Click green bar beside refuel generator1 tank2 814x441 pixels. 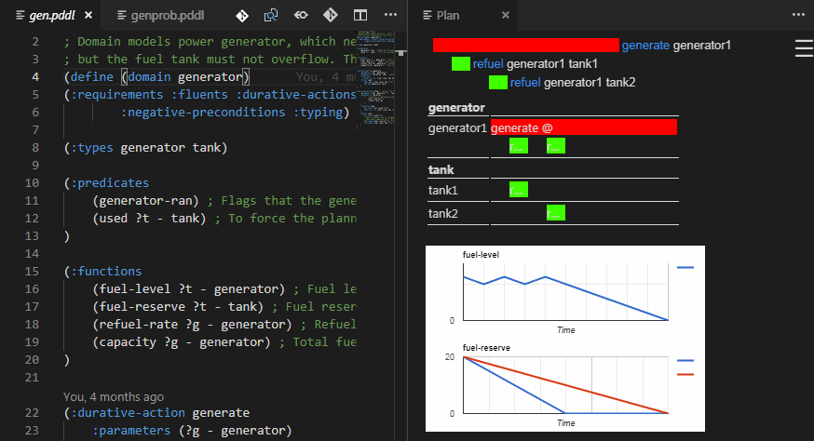point(498,83)
